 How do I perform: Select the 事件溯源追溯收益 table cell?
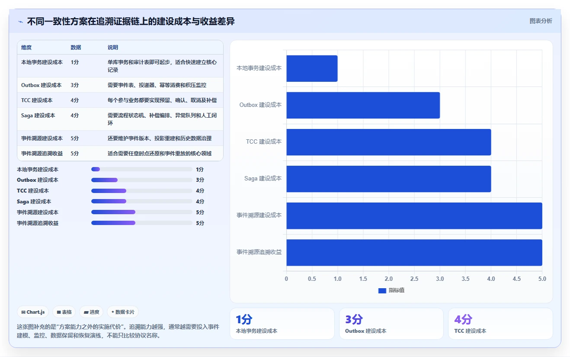coord(42,154)
